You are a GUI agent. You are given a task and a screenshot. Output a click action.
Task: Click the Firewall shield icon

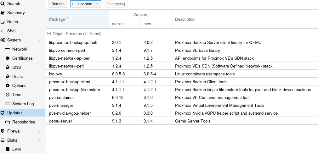coord(3,131)
